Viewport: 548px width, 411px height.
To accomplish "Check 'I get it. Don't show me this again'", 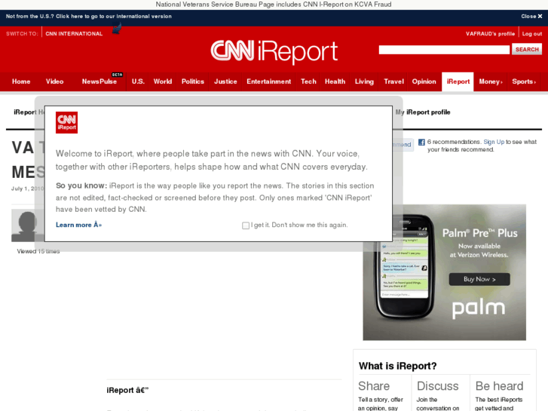I will click(246, 225).
